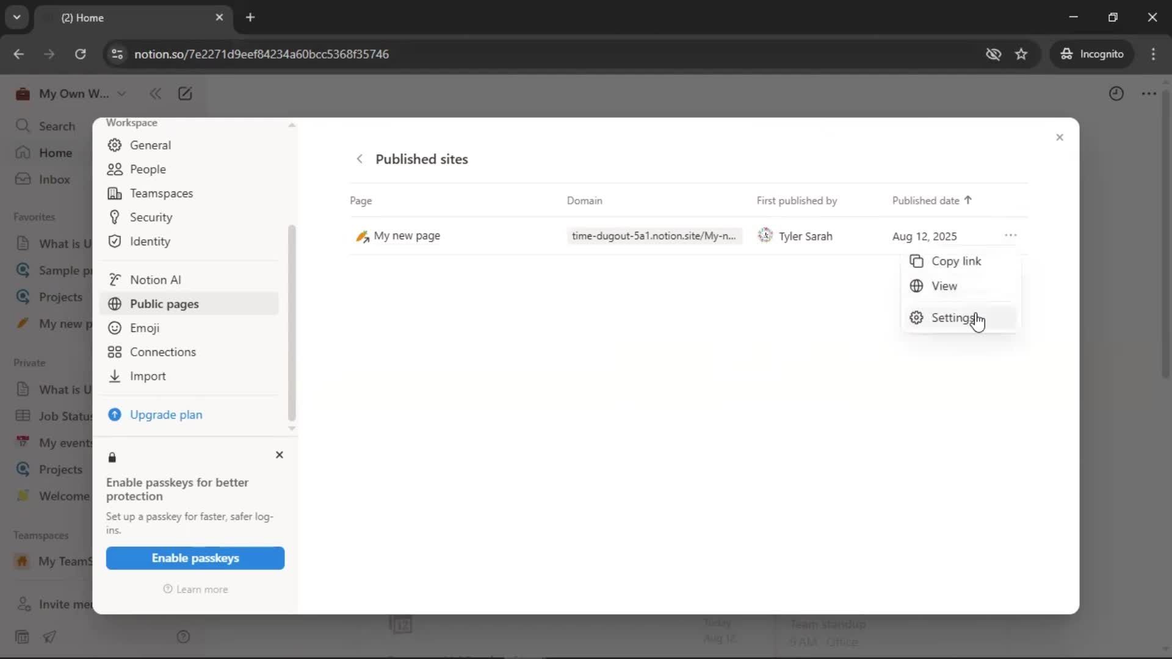1172x659 pixels.
Task: Click the Page column header
Action: (361, 201)
